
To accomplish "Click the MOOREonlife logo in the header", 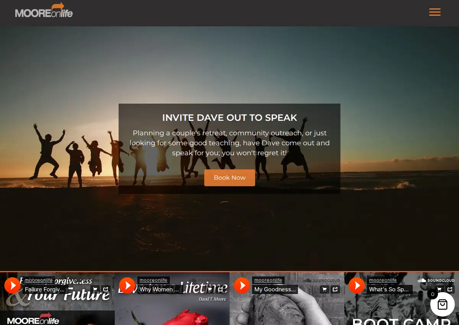I will pos(44,10).
